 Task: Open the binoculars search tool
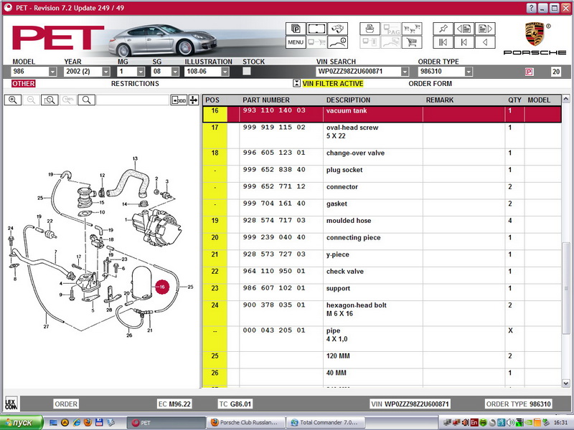pyautogui.click(x=337, y=29)
